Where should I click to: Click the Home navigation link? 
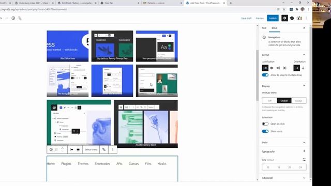click(51, 164)
